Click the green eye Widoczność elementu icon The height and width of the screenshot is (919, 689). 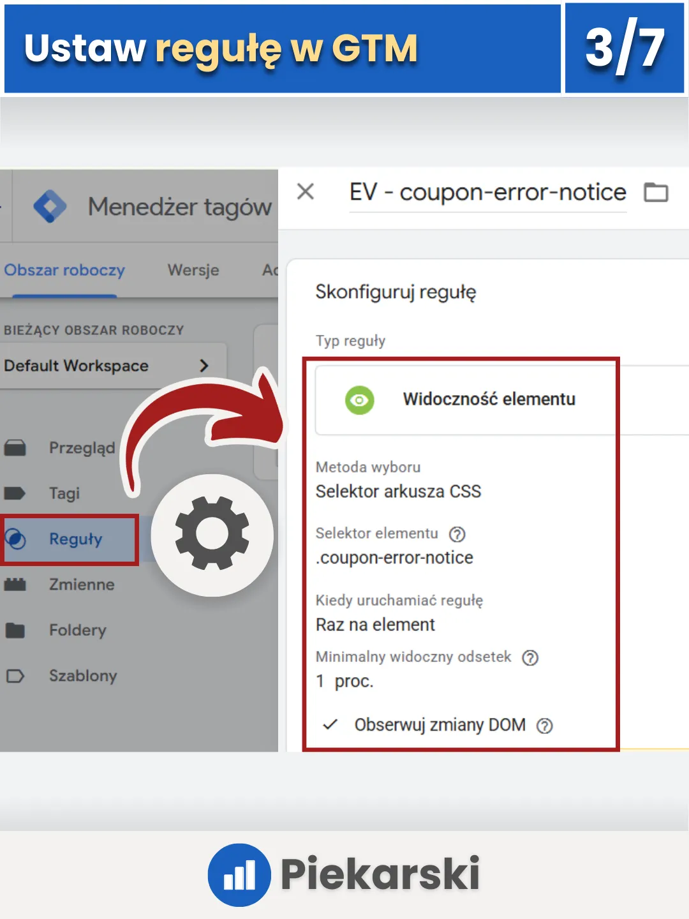click(x=360, y=400)
